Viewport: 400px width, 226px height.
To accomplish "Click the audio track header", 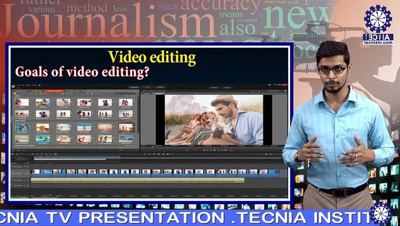I will 21,180.
